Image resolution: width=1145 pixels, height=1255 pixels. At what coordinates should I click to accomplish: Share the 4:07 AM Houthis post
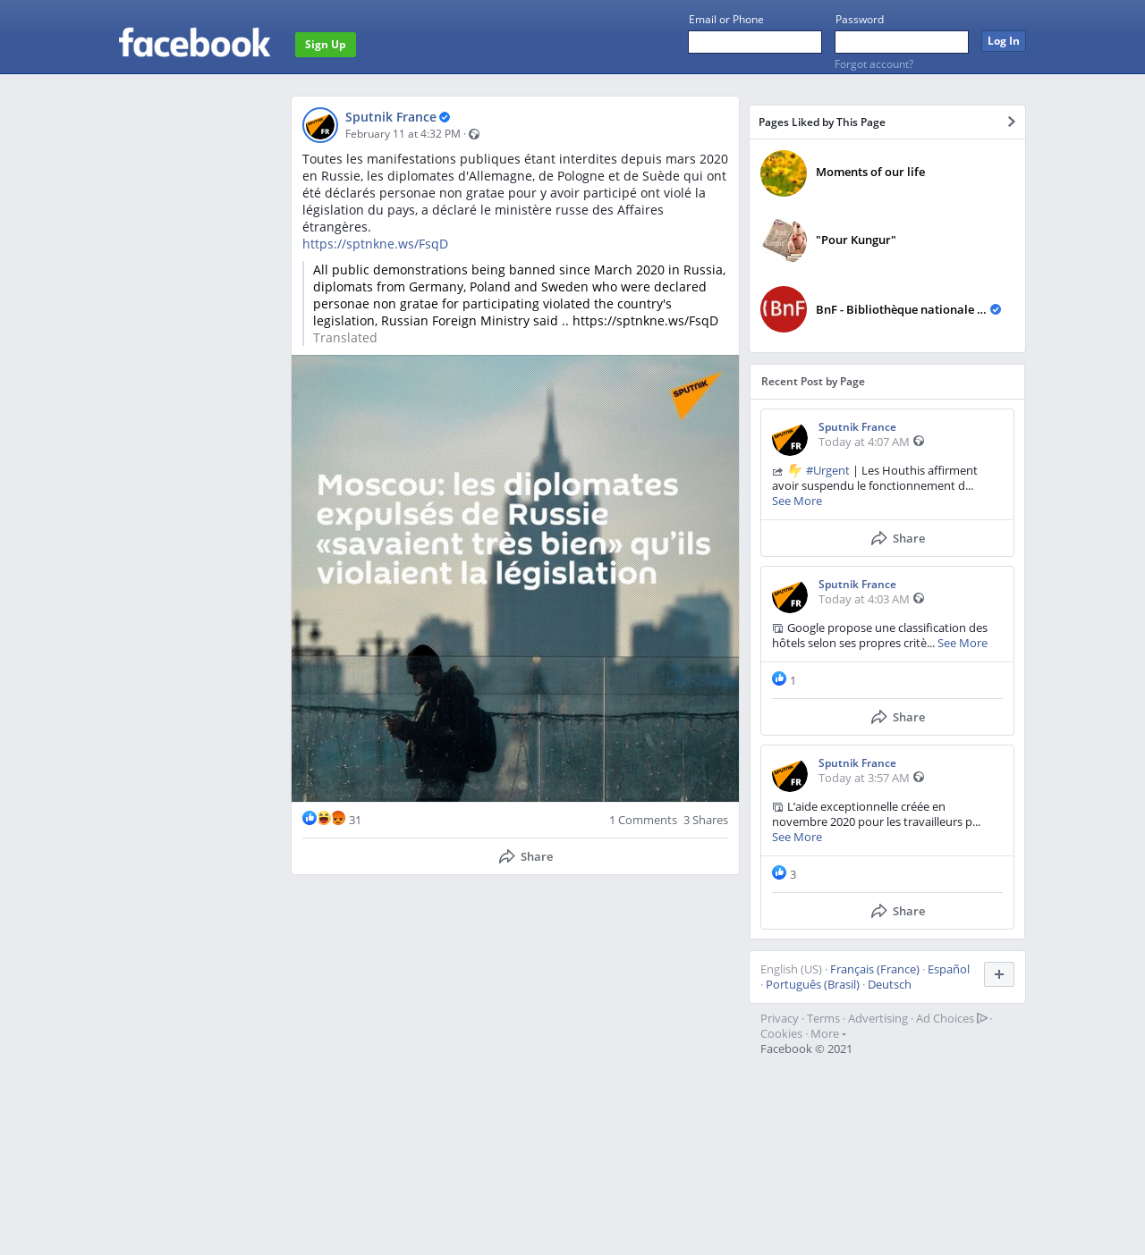898,538
